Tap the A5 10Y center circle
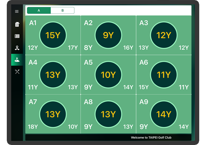The image size is (205, 145). [x=108, y=75]
